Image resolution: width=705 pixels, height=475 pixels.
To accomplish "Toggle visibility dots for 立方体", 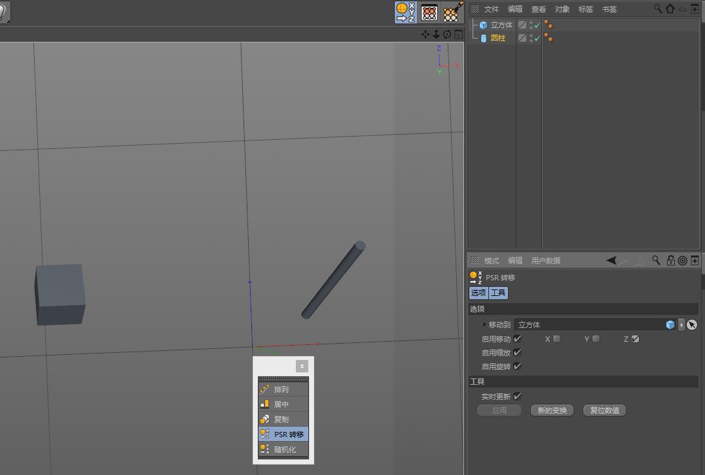I will click(531, 25).
